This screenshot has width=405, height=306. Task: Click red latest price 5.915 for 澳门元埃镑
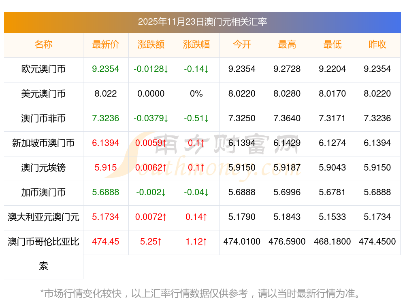[106, 167]
